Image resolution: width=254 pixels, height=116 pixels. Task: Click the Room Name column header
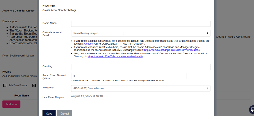(x=22, y=95)
